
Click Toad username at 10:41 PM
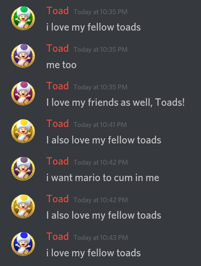(57, 124)
